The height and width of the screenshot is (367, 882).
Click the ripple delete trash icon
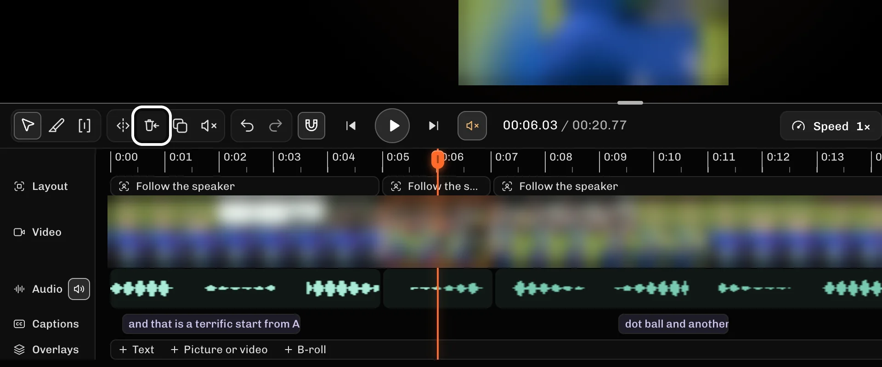point(152,126)
